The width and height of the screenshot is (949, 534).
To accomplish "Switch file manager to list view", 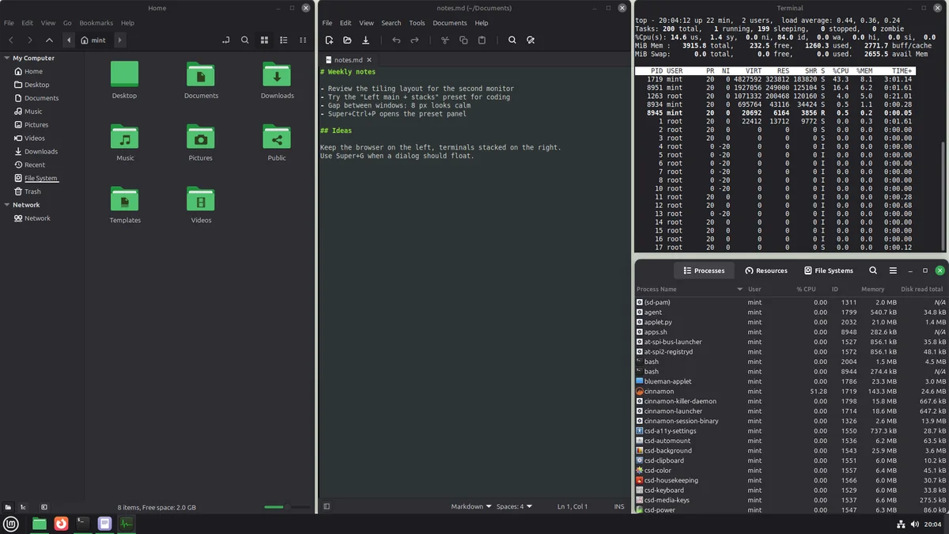I will pyautogui.click(x=283, y=40).
